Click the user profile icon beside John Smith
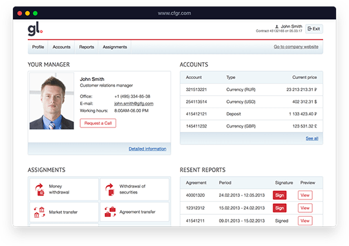 [x=277, y=27]
